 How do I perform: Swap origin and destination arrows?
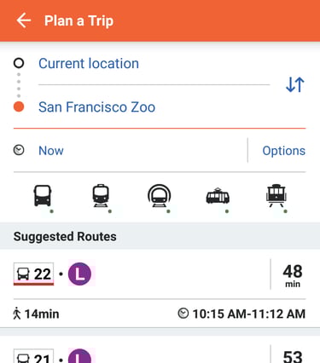coord(295,84)
